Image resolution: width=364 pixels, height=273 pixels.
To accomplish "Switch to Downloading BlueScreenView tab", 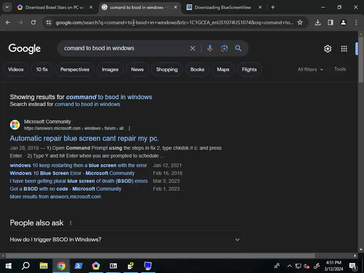I will [x=223, y=7].
